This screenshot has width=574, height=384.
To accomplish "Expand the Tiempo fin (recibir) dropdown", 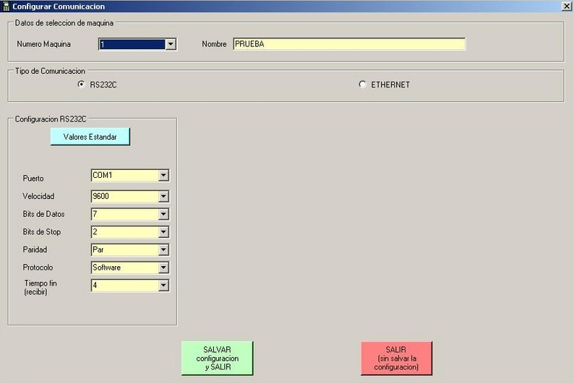I will 163,285.
